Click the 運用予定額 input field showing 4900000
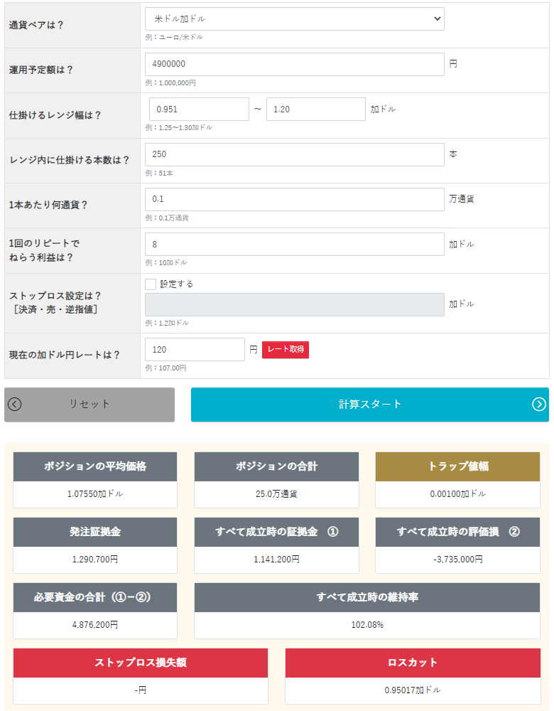The width and height of the screenshot is (554, 711). click(295, 64)
